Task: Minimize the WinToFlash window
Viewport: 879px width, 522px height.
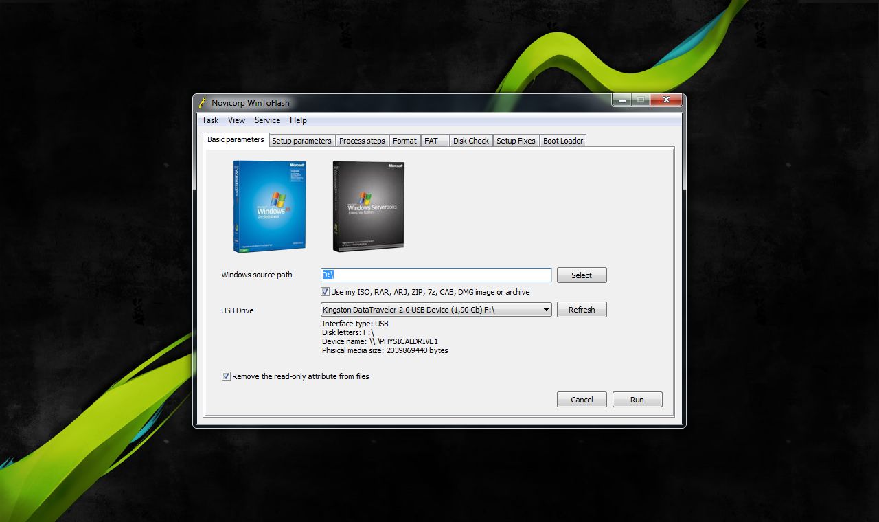Action: (621, 100)
